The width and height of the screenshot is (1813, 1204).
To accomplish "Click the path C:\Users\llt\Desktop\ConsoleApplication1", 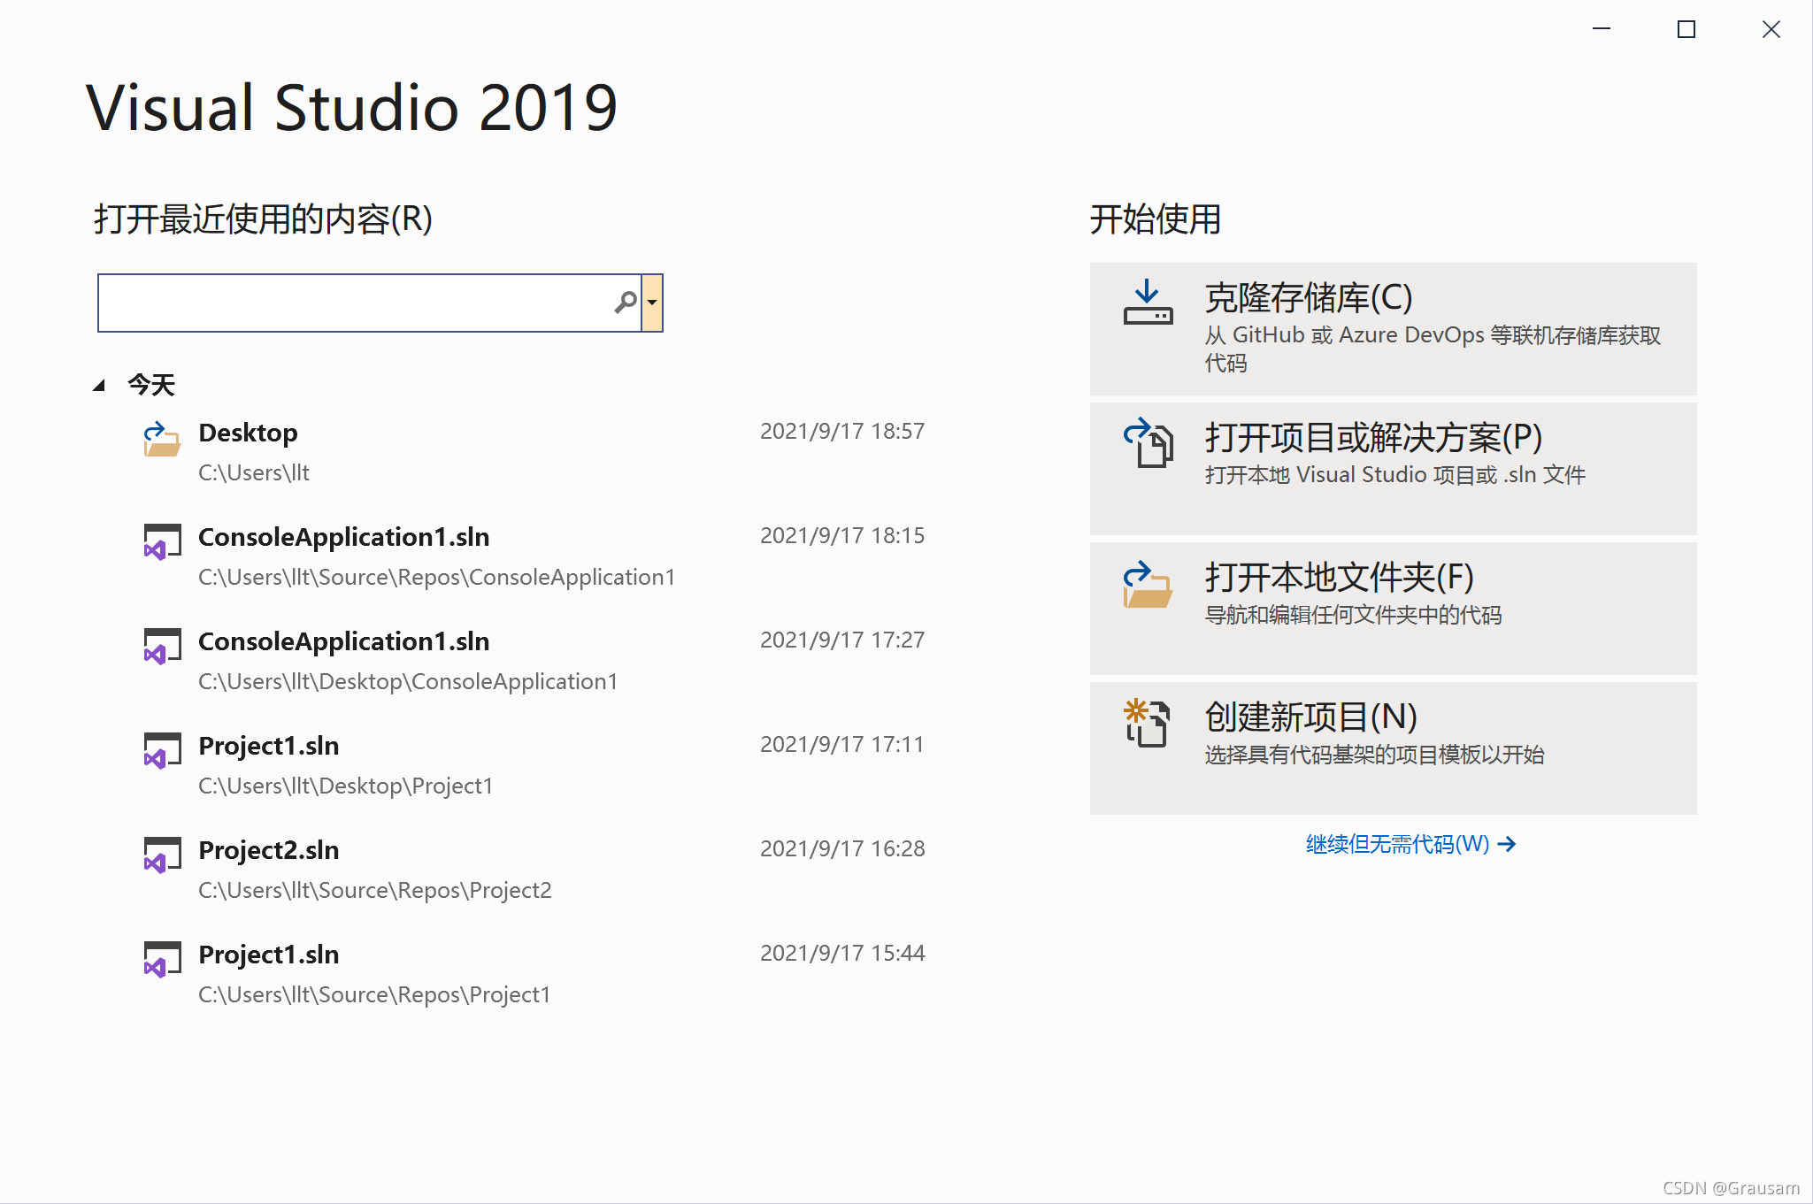I will tap(408, 681).
